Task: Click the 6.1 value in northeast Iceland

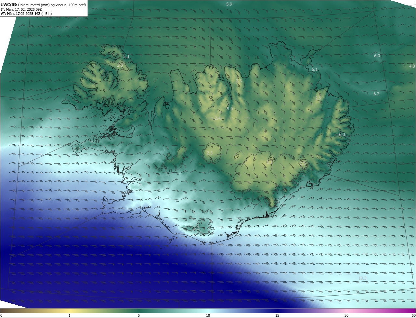Action: (x=315, y=70)
